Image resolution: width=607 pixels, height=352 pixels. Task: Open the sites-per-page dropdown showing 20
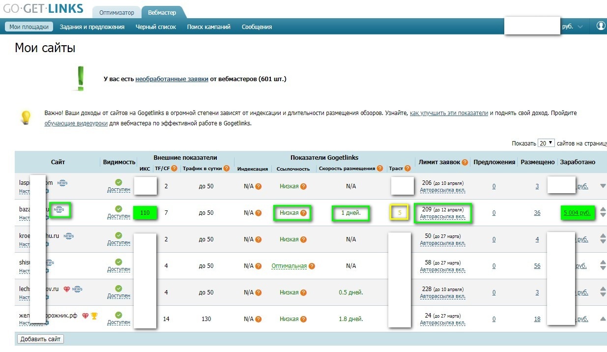click(546, 143)
